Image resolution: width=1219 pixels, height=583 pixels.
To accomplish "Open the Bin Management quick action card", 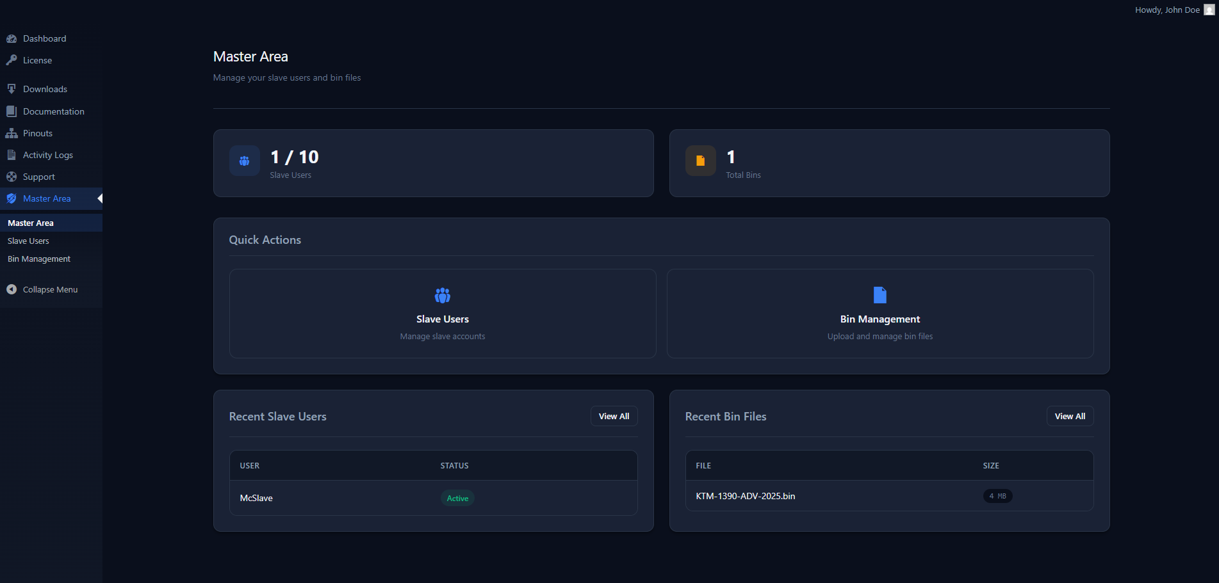I will point(880,314).
